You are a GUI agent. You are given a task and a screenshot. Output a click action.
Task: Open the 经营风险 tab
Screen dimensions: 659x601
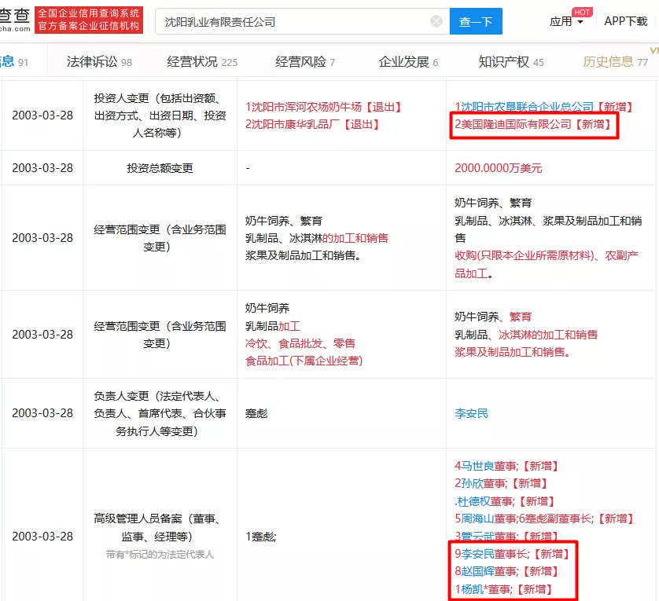point(304,62)
